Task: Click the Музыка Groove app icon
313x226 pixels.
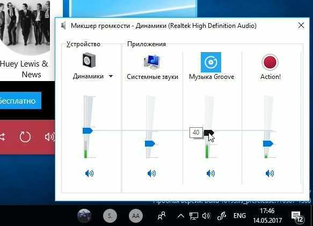Action: [x=211, y=62]
